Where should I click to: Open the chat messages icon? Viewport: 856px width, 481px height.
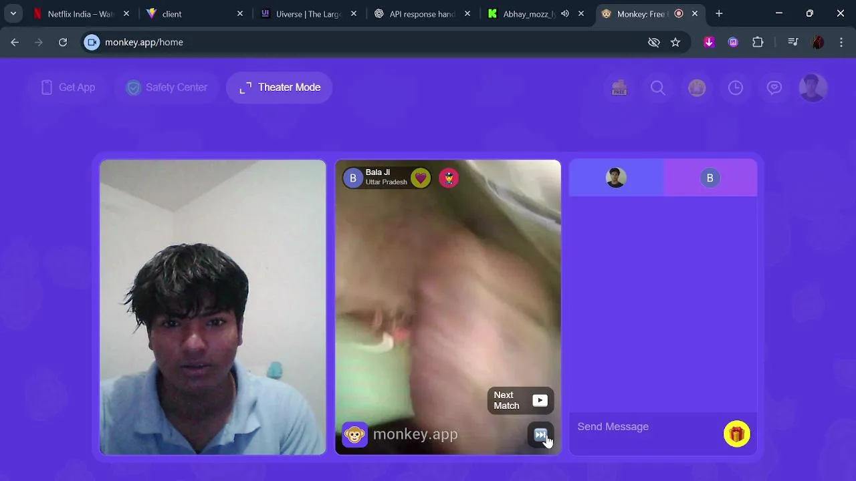tap(774, 88)
